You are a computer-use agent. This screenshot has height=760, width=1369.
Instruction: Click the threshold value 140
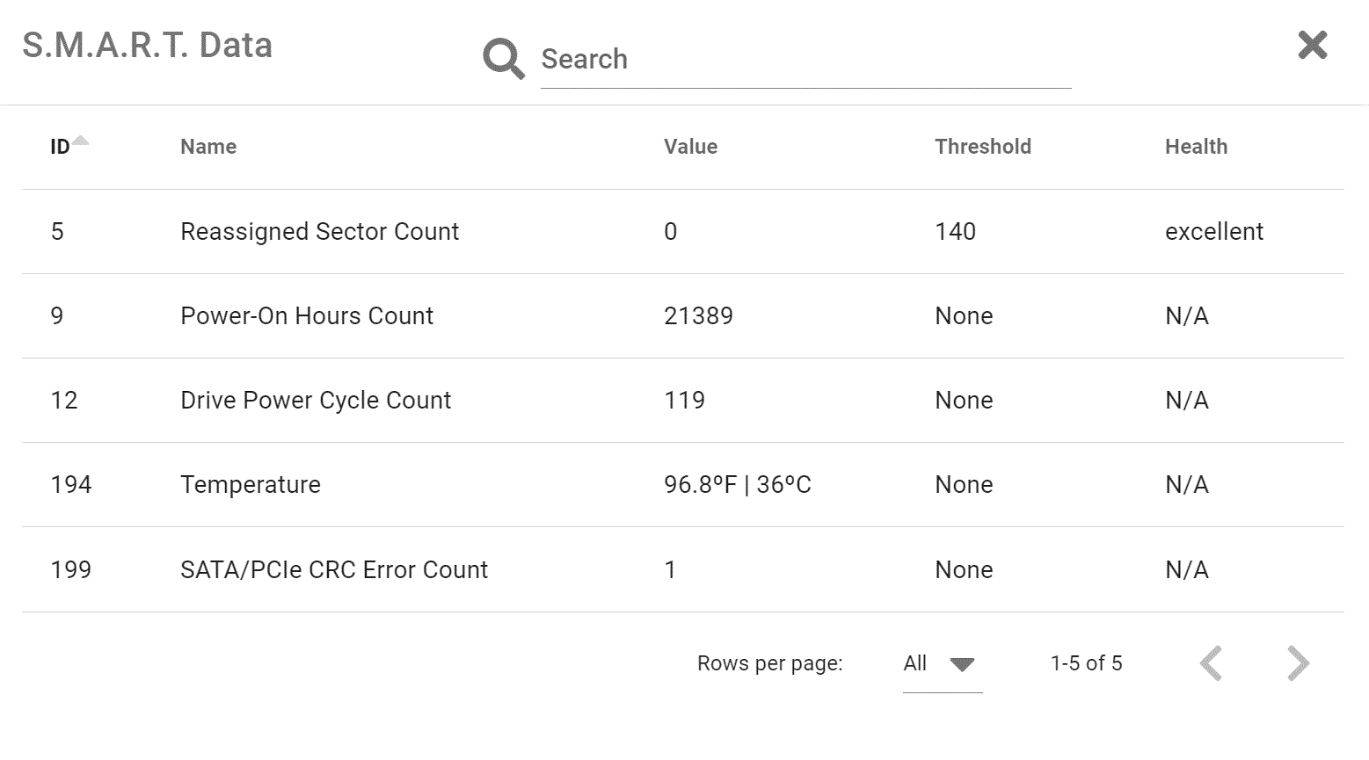tap(955, 232)
